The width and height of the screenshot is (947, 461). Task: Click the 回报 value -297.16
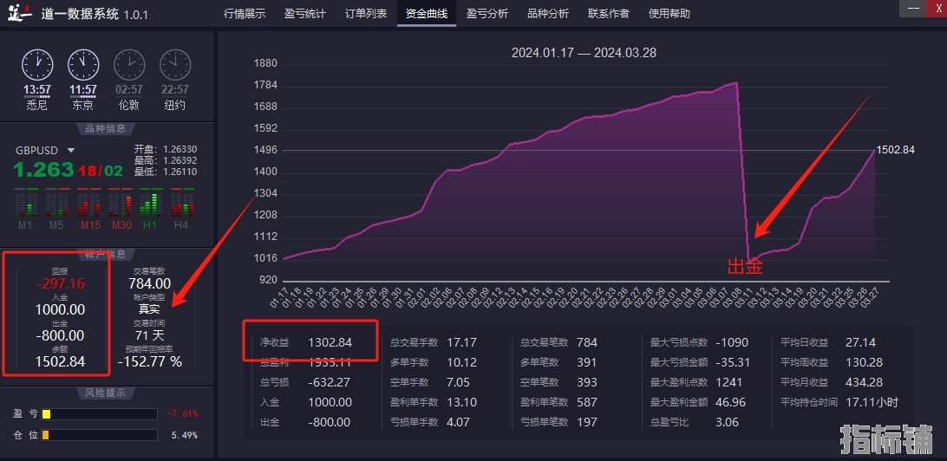tap(60, 283)
